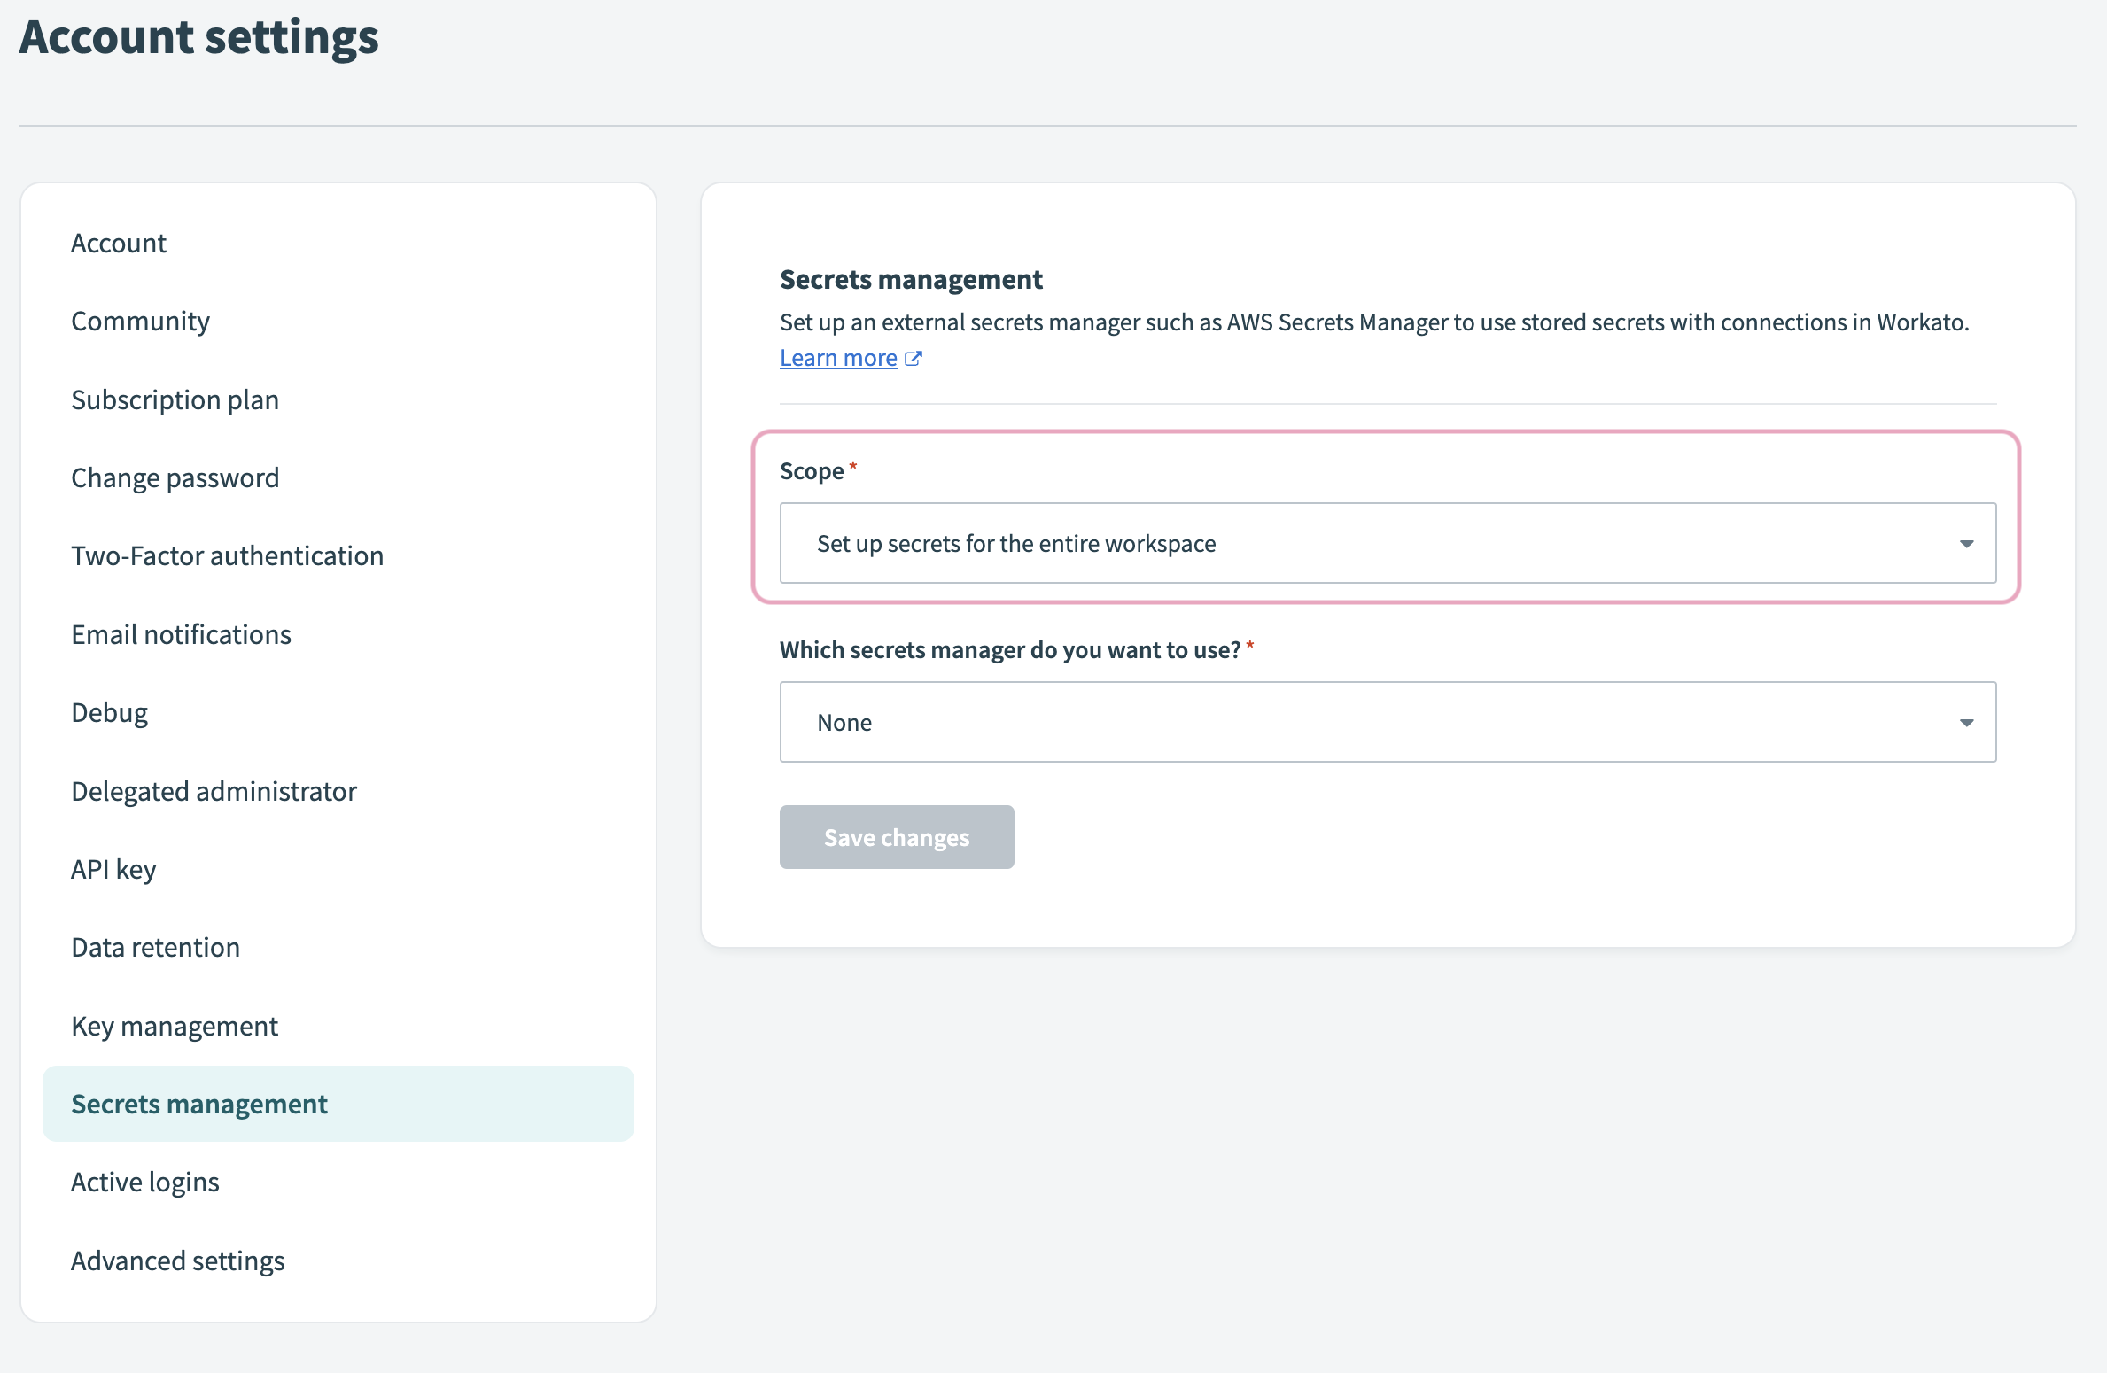Click the Account settings menu item
The width and height of the screenshot is (2107, 1373).
click(120, 239)
